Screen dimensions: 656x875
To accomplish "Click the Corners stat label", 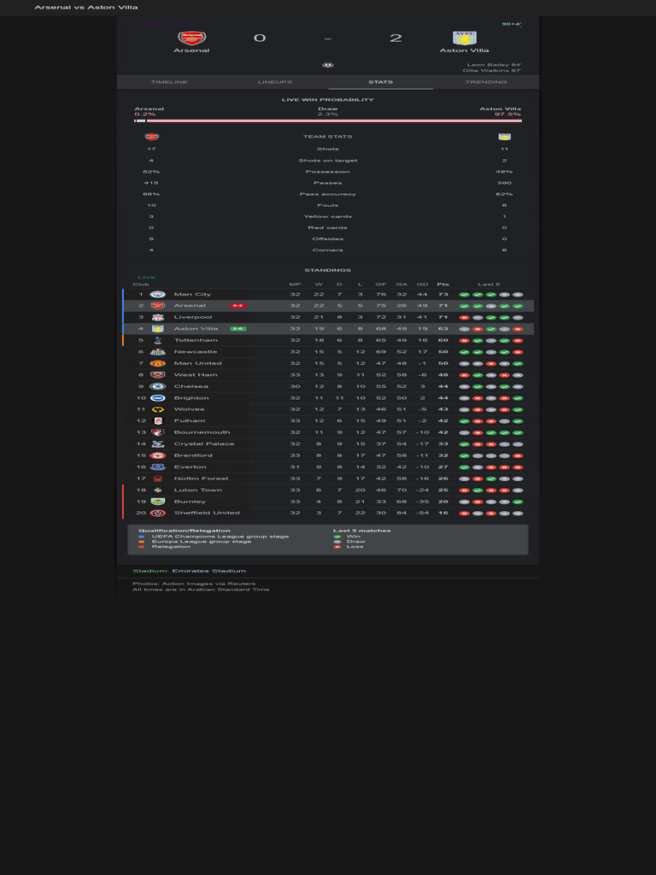I will coord(328,250).
